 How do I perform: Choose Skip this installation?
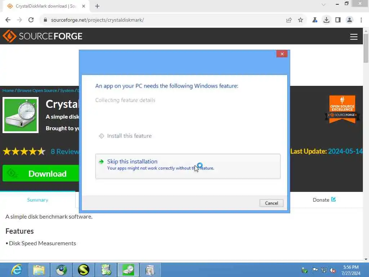click(x=188, y=166)
